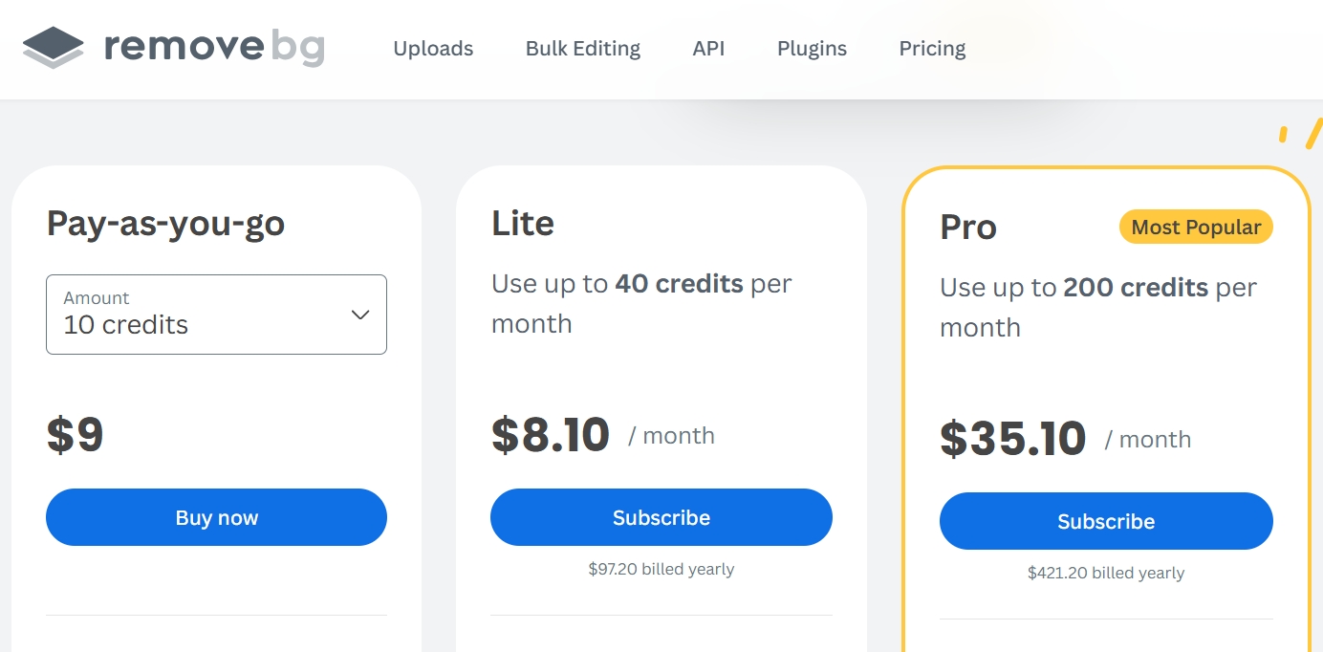Expand the chevron arrow beside 10 credits

(360, 315)
